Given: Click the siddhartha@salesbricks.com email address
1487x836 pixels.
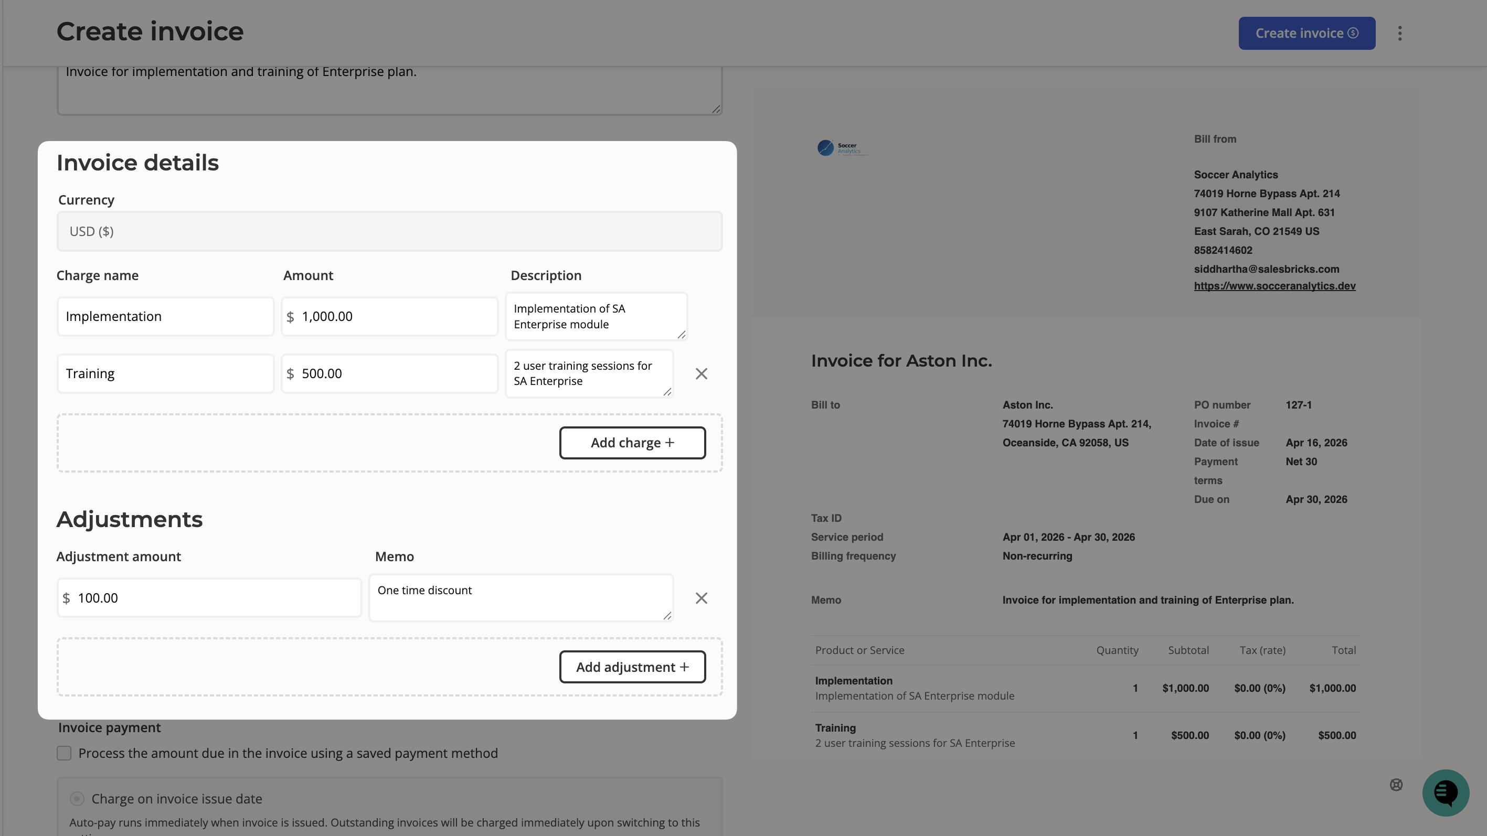Looking at the screenshot, I should pos(1267,269).
